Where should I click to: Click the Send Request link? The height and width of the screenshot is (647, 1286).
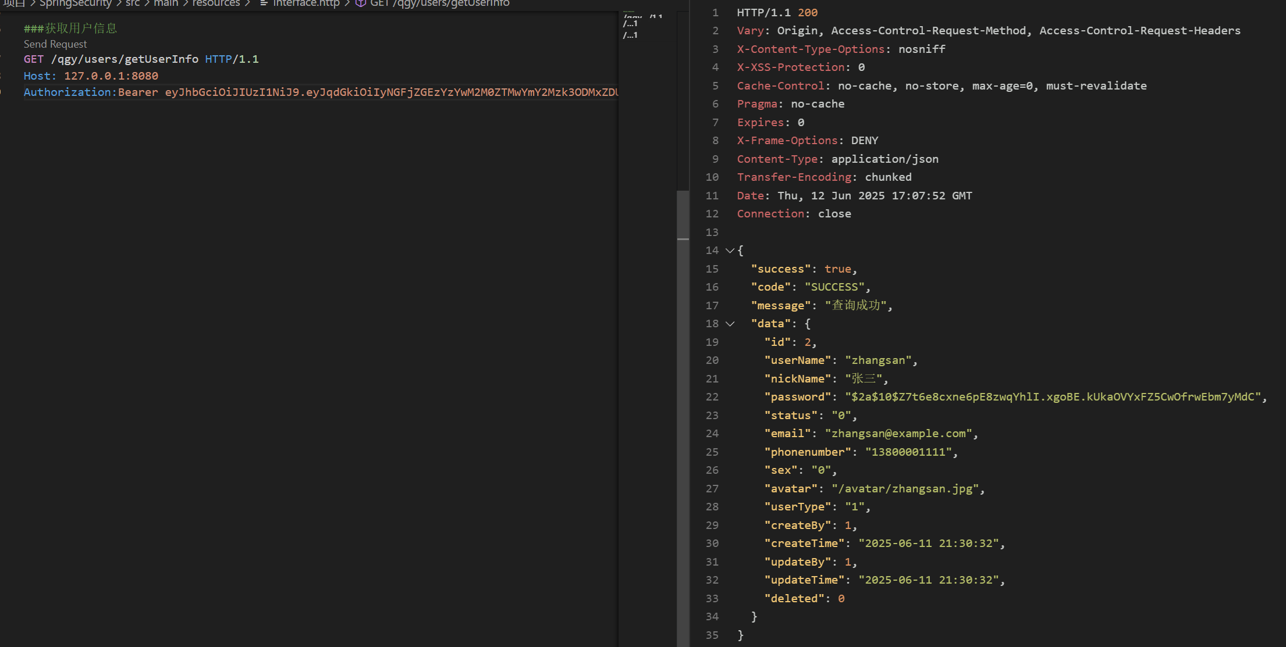tap(55, 44)
